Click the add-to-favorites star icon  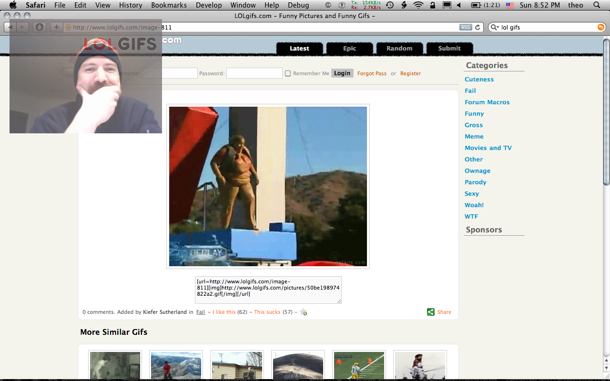click(304, 312)
